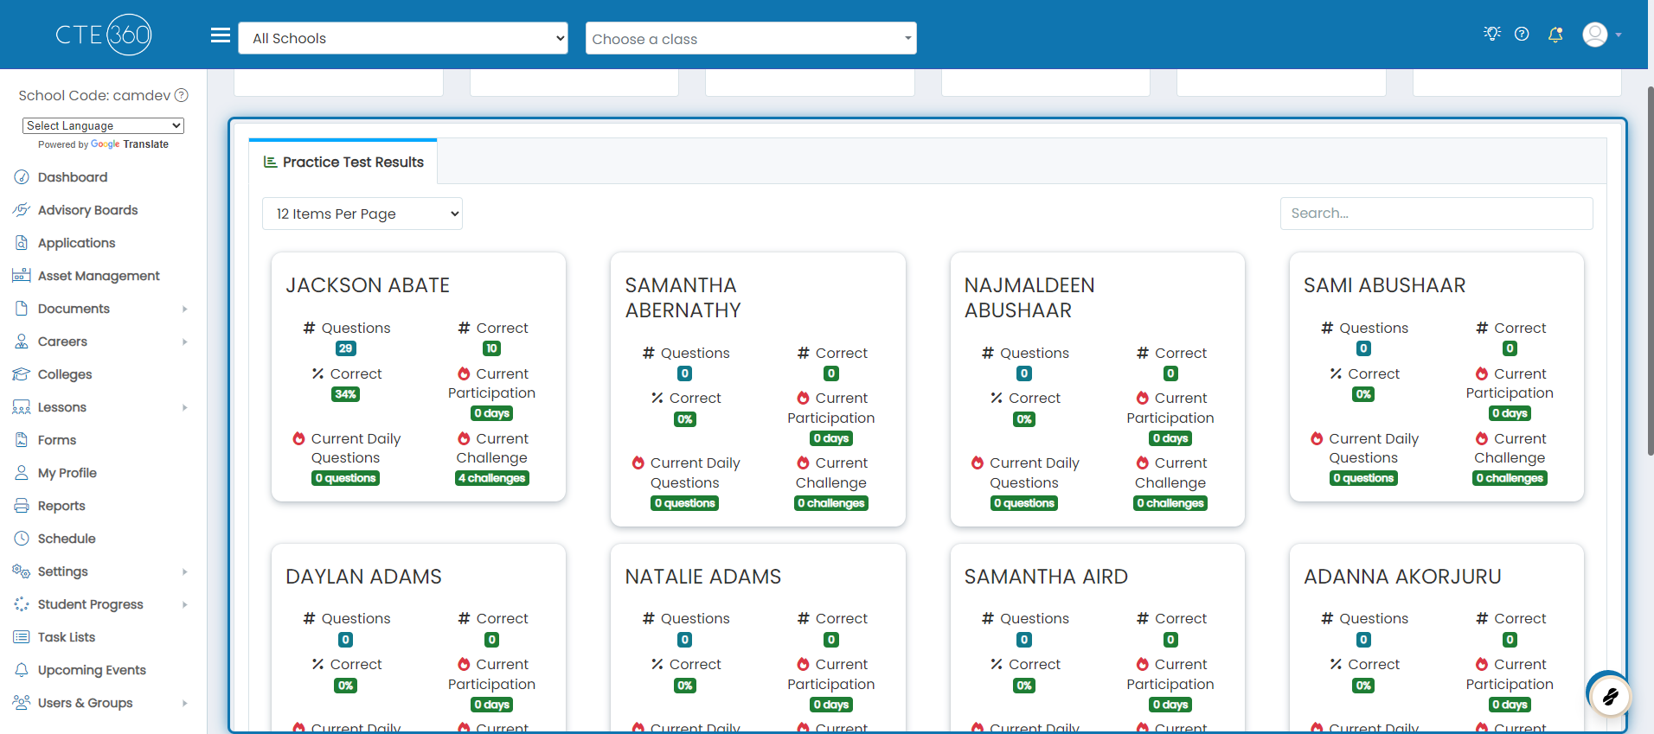Click the CTE 360 logo
This screenshot has height=734, width=1654.
coord(104,35)
